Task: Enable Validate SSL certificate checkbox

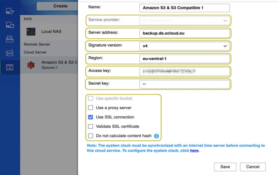Action: pos(90,126)
